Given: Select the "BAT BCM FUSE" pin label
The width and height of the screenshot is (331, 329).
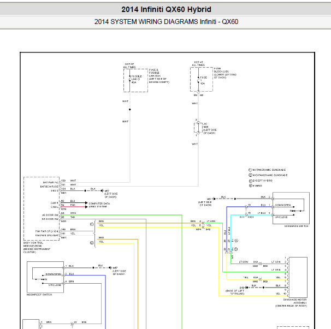Looking at the screenshot, I should click(49, 187).
